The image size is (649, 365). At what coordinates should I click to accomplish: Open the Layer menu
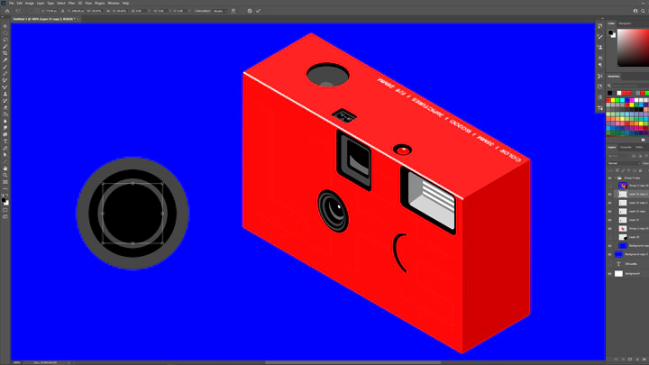click(x=41, y=3)
